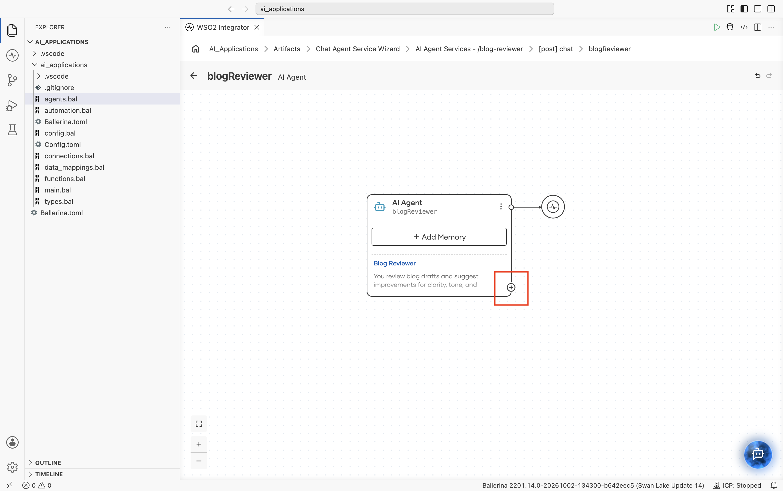Open editor More Actions ellipsis
This screenshot has height=491, width=783.
tap(771, 27)
